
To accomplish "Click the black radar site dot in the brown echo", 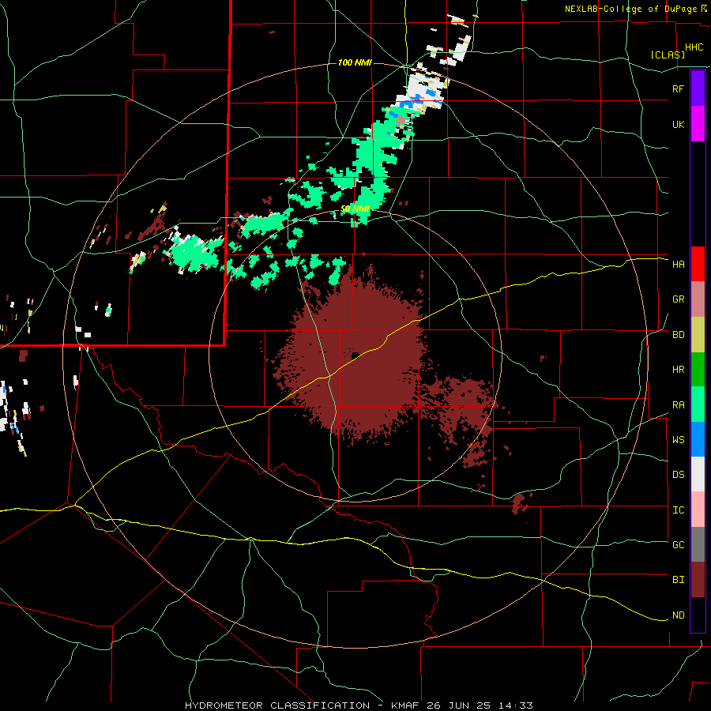I will 356,355.
